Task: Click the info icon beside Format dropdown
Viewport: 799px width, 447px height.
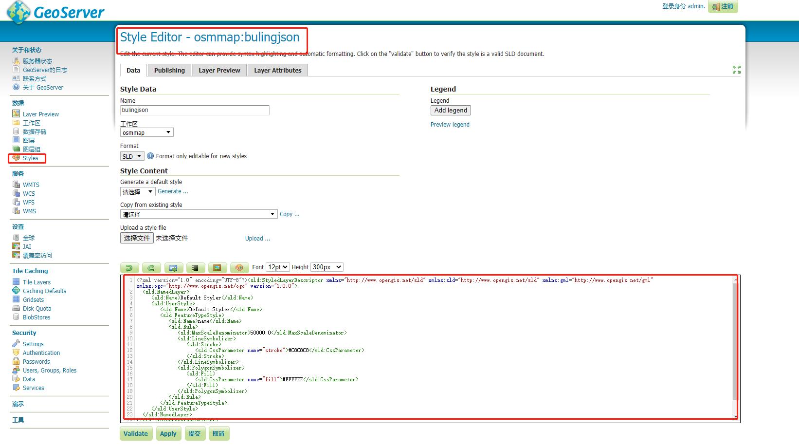Action: tap(150, 156)
